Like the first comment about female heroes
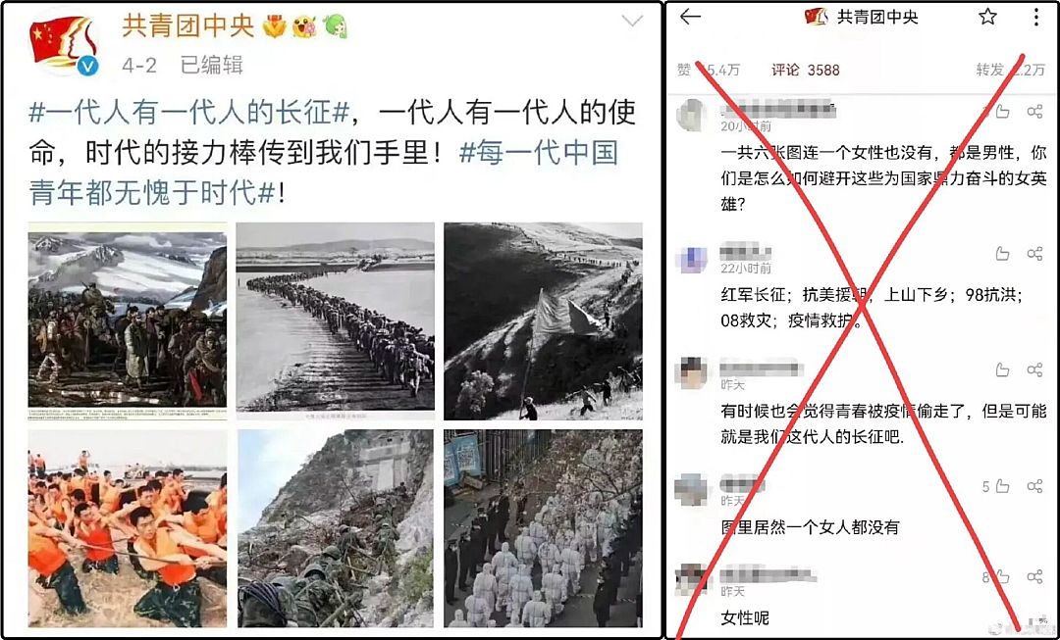This screenshot has width=1060, height=640. [x=1002, y=112]
